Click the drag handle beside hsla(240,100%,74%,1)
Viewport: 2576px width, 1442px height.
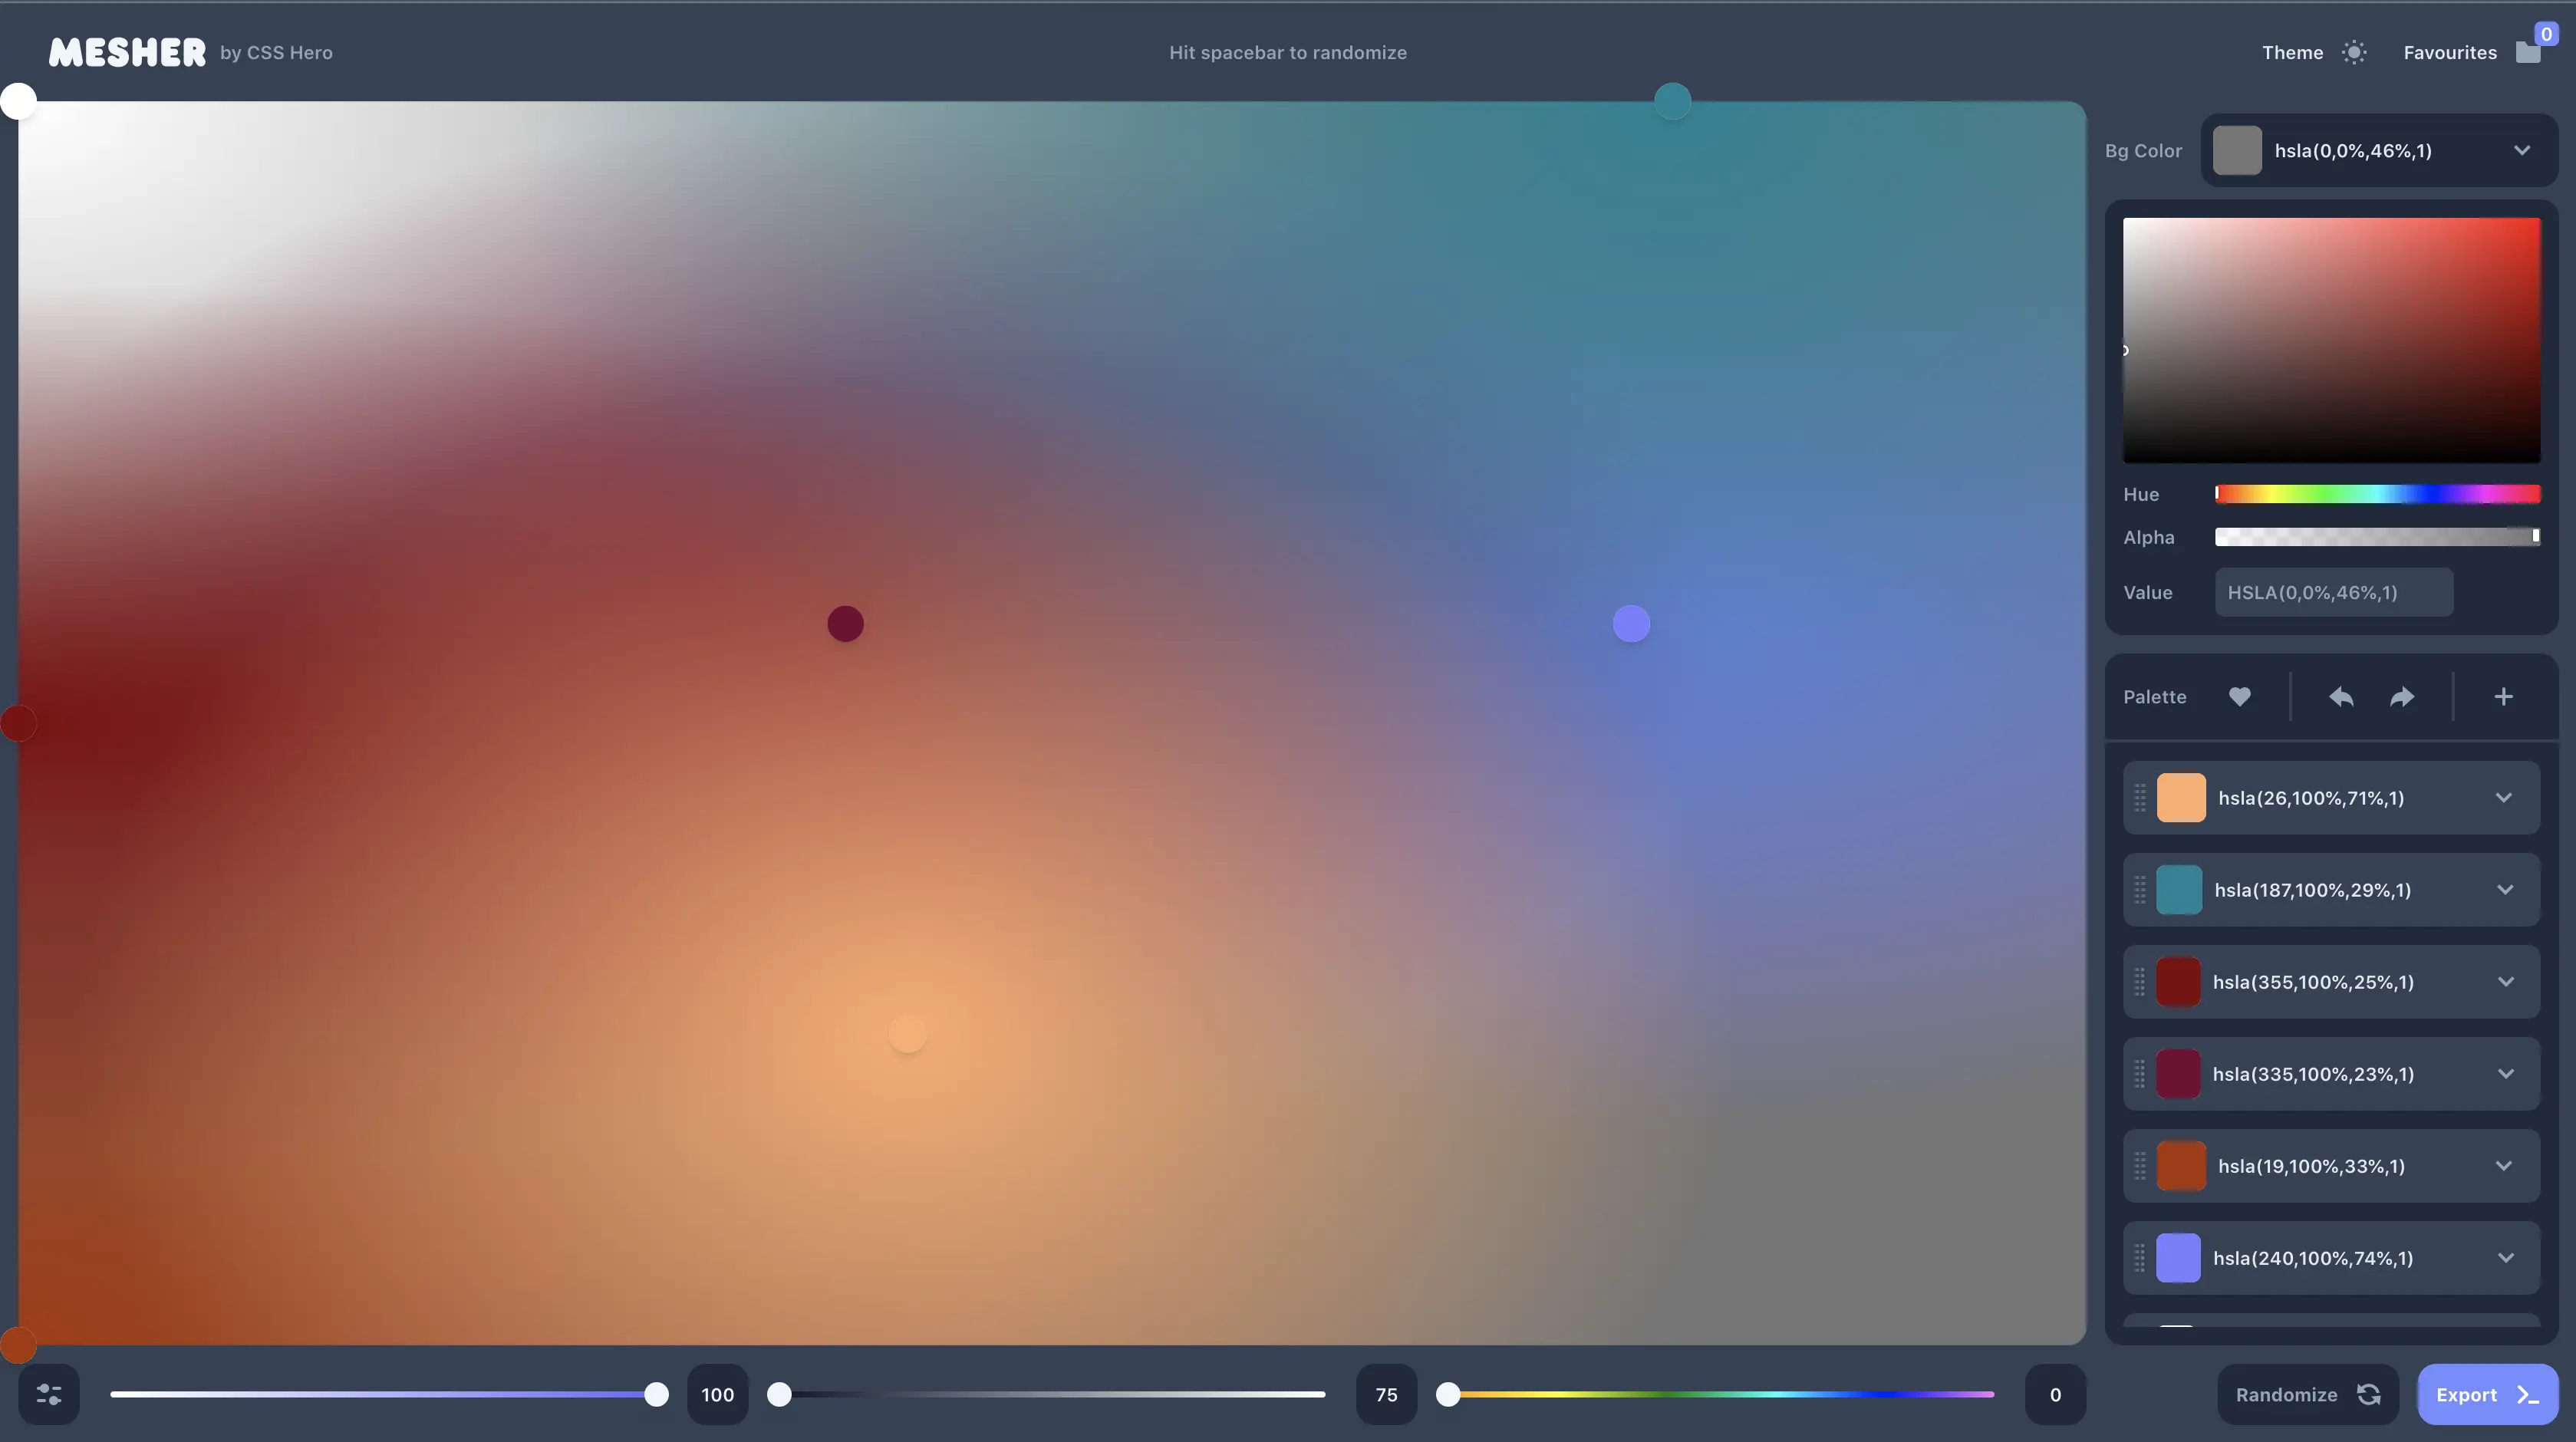[2140, 1258]
